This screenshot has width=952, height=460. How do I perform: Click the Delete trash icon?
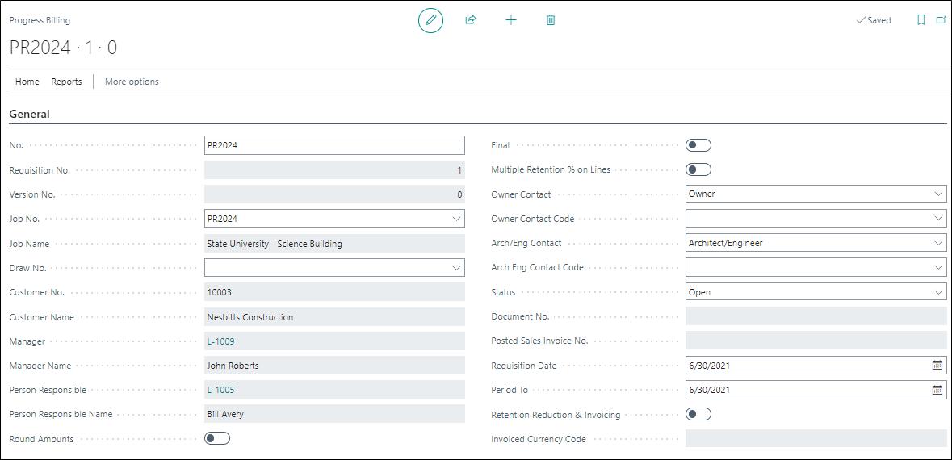point(551,20)
